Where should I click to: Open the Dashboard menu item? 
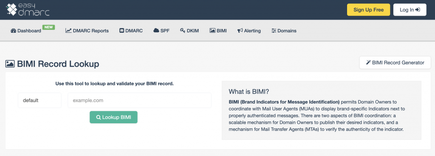[x=26, y=31]
